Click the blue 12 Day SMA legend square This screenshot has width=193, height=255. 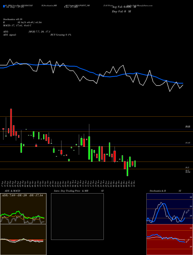[x=4, y=7]
